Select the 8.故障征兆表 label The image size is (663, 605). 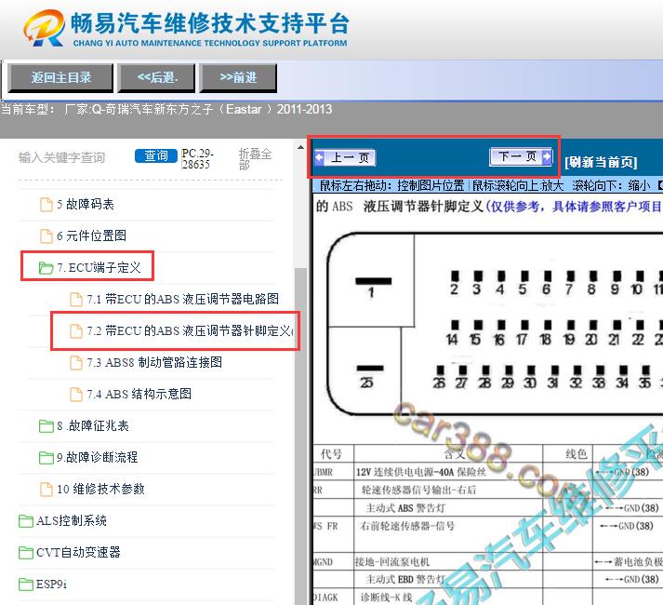(93, 426)
